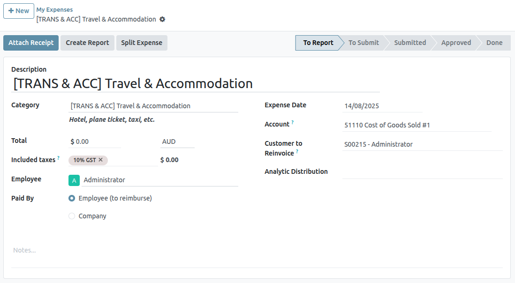Click the Split Expense button
The image size is (515, 283).
coord(142,43)
